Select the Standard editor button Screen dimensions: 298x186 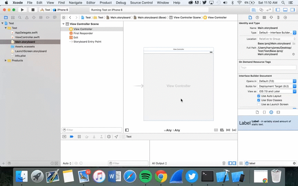pos(254,10)
